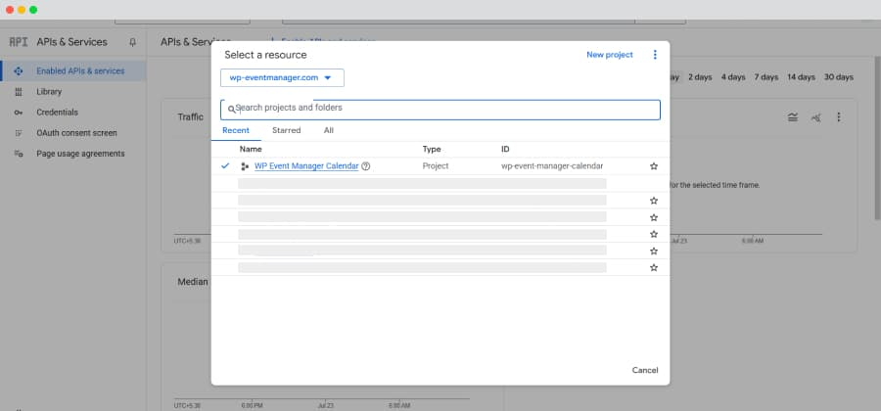Click the Cancel button in dialog
This screenshot has width=881, height=411.
(x=645, y=370)
